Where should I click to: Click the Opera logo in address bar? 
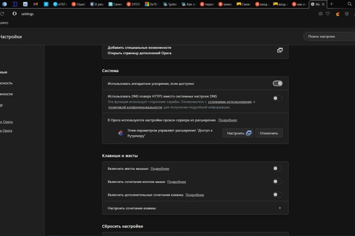pos(14,14)
